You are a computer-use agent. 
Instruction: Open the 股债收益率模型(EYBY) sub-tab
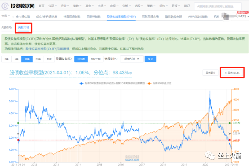coord(121,17)
